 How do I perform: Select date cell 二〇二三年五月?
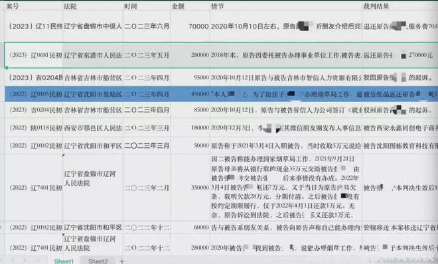pyautogui.click(x=147, y=55)
